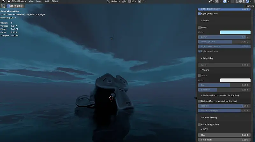
Task: Click the Night Sky Seed field
Action: tap(224, 65)
